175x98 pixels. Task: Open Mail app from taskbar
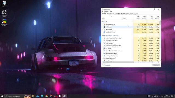tap(37, 96)
